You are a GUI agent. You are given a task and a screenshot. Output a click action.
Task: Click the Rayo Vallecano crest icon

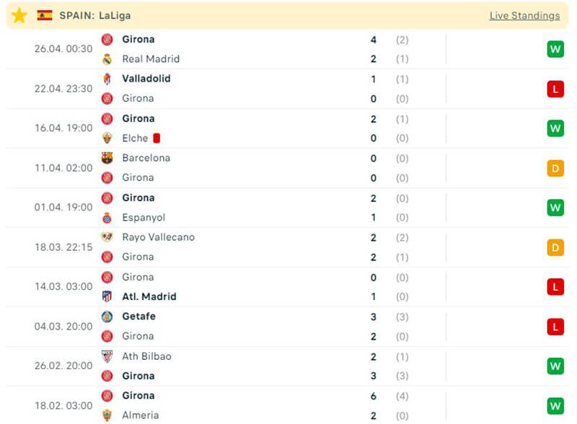click(x=107, y=237)
